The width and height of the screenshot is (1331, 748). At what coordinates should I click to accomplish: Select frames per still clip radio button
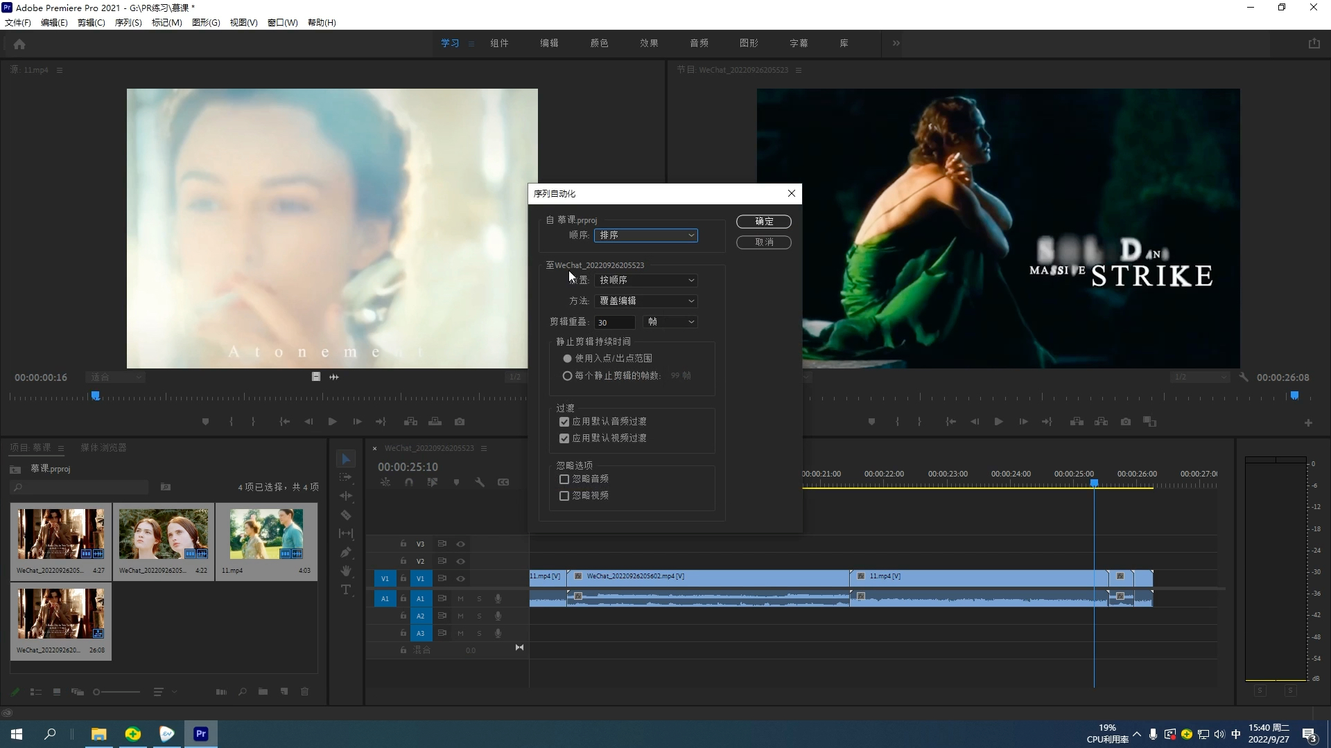[567, 376]
